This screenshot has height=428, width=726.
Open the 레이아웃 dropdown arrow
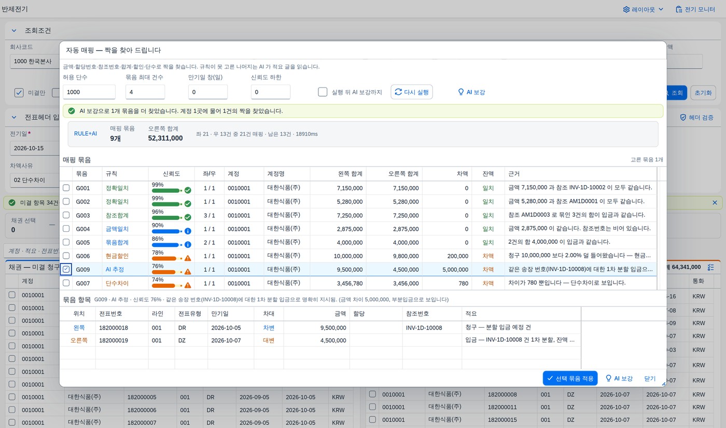coord(661,9)
